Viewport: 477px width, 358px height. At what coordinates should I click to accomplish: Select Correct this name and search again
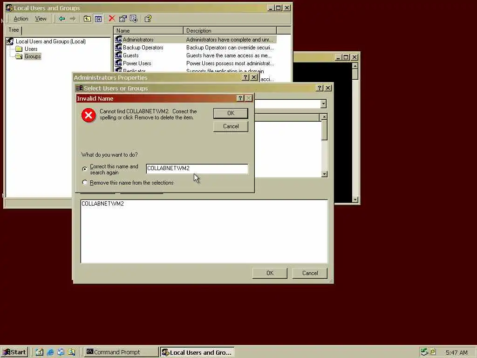[x=85, y=169]
